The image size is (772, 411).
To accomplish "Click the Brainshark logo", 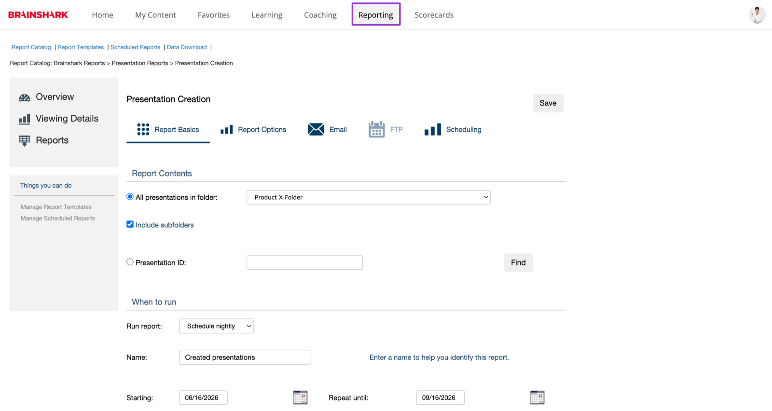I will coord(39,15).
